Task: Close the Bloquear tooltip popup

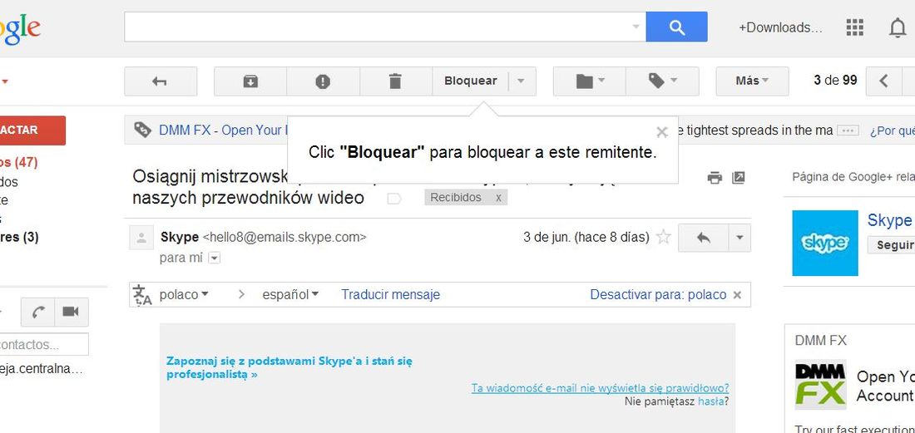Action: point(661,132)
